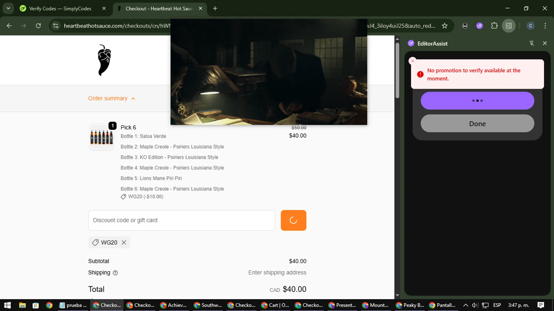Open a new browser tab
The height and width of the screenshot is (311, 554).
[215, 8]
